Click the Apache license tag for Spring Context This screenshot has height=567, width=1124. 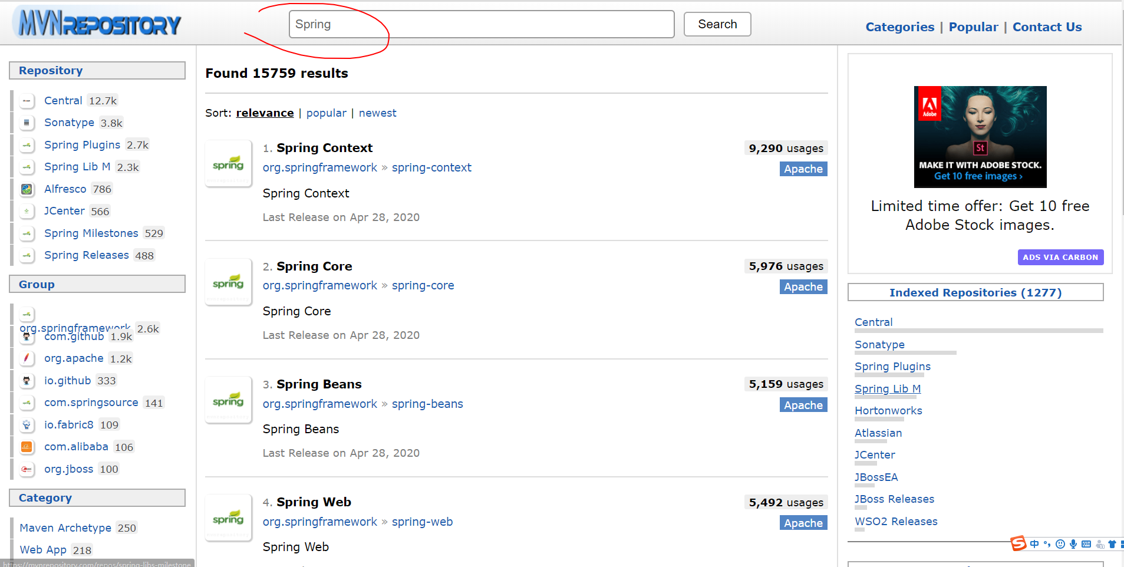coord(803,169)
